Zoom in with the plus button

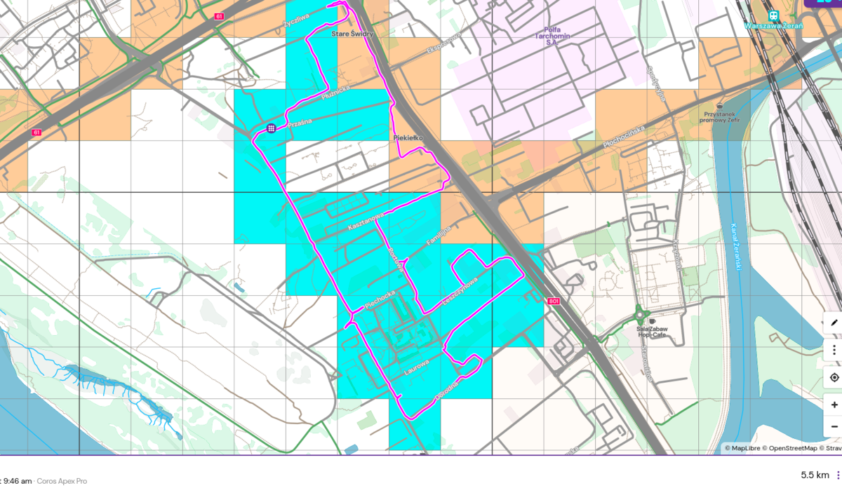[834, 405]
